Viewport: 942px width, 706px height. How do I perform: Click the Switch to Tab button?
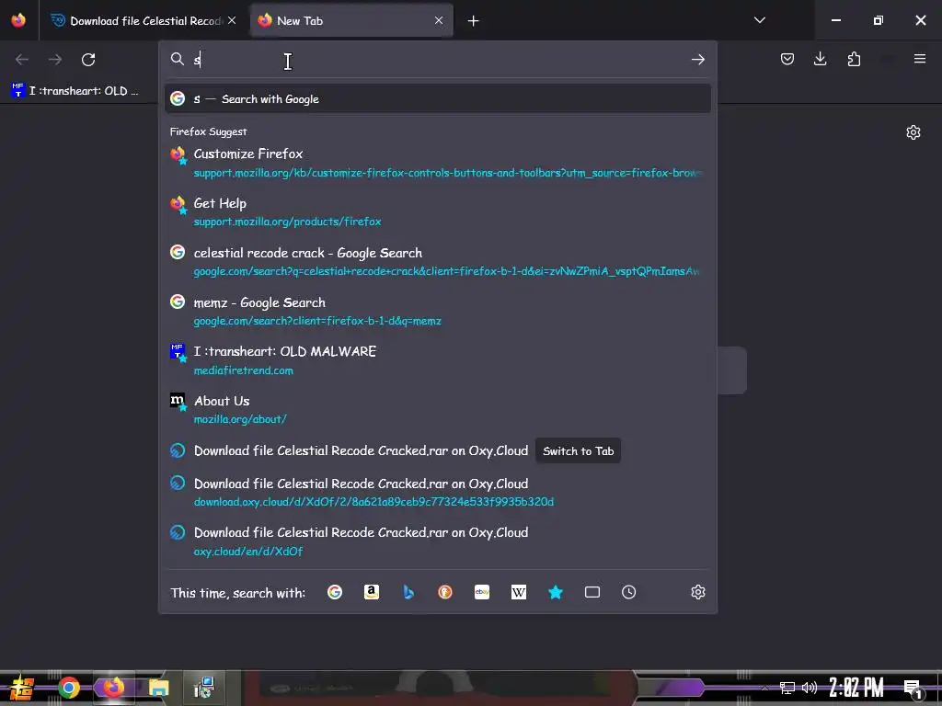(x=578, y=450)
